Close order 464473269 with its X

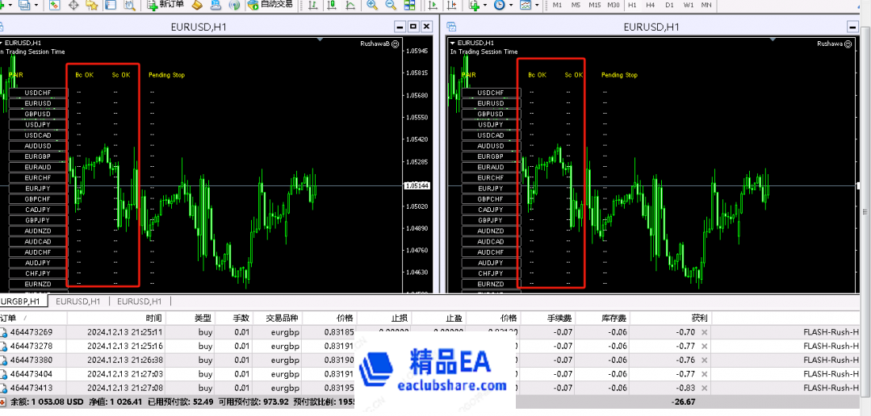(704, 332)
